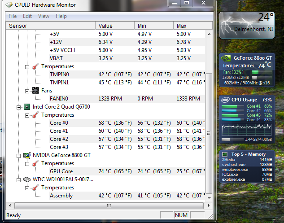
Task: Click the hard drive icon for WDC WD1001FALS
Action: 27,179
